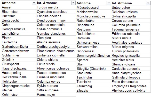The image size is (151, 97).
Task: Open filter dropdown for left Artname column
Action: [x=34, y=3]
